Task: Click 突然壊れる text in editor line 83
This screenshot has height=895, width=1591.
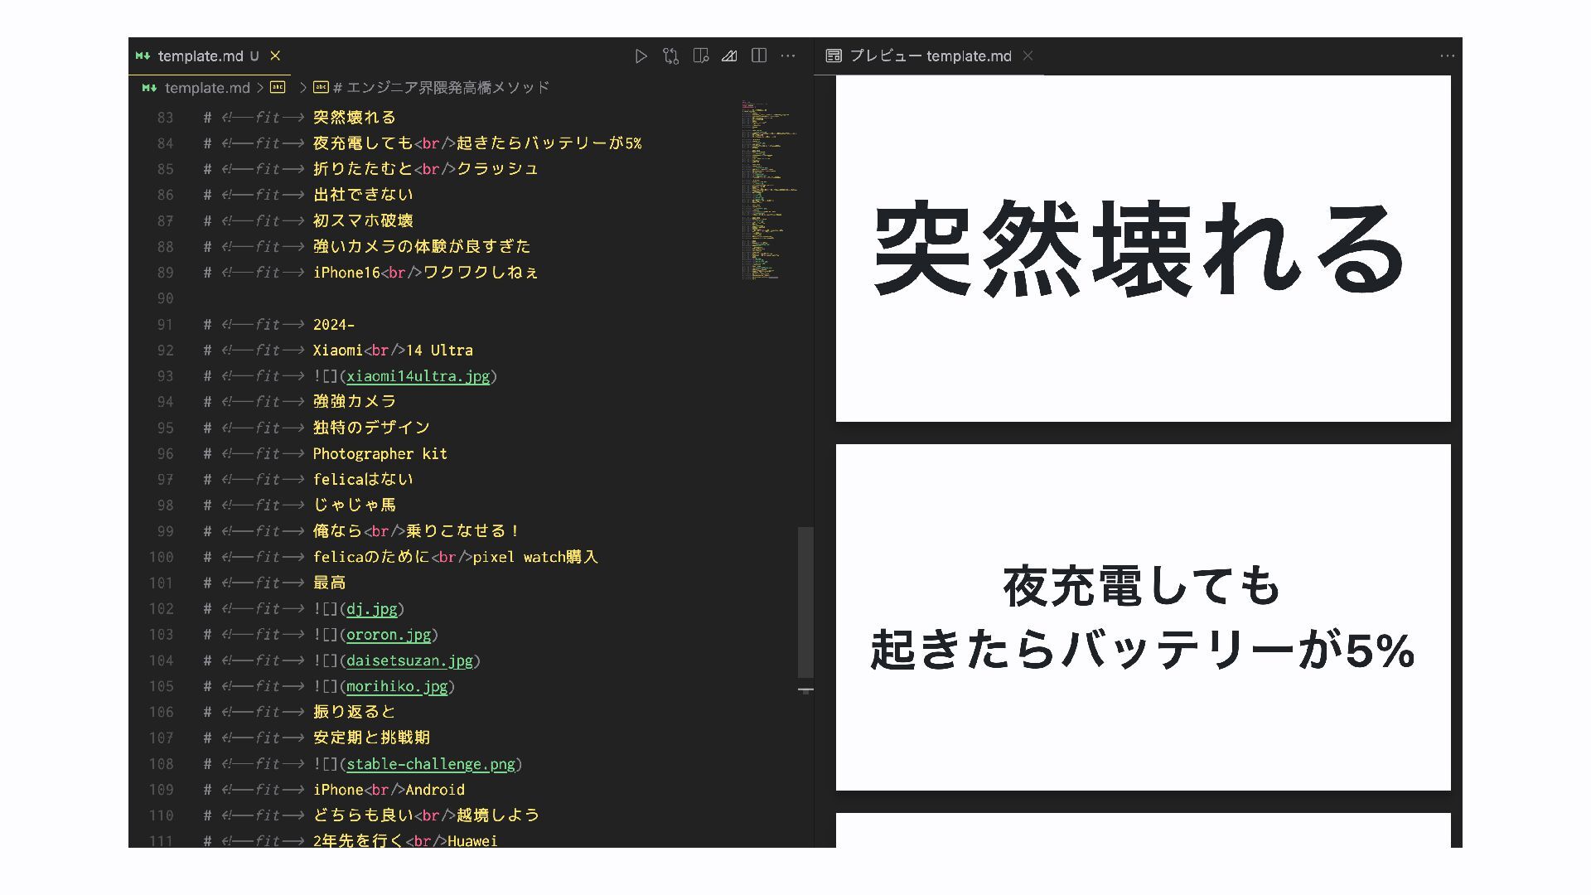Action: coord(355,118)
